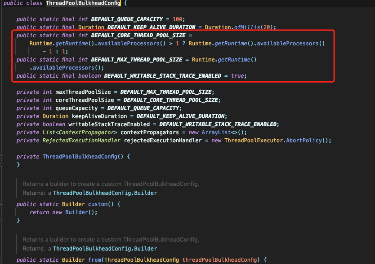Click the RejectedExecutionHandler type name
Viewport: 375px width, 264px height.
(x=81, y=141)
